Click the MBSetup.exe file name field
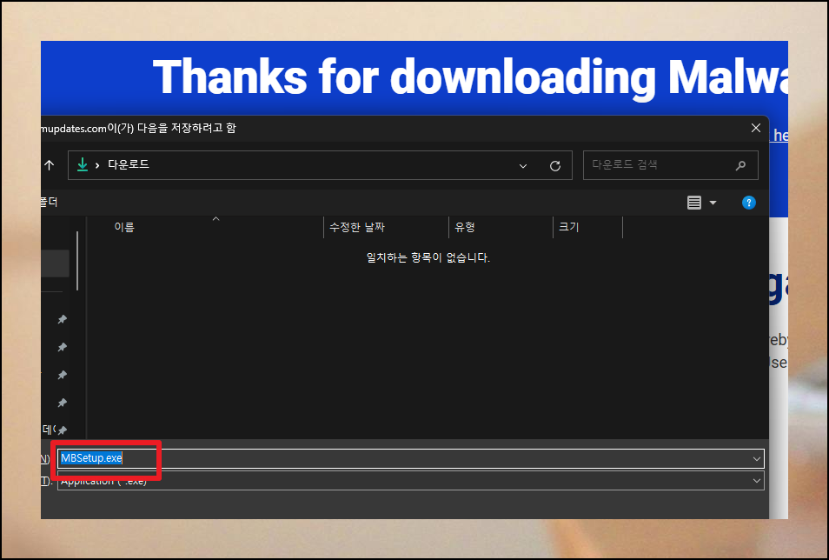The height and width of the screenshot is (560, 829). (x=410, y=458)
